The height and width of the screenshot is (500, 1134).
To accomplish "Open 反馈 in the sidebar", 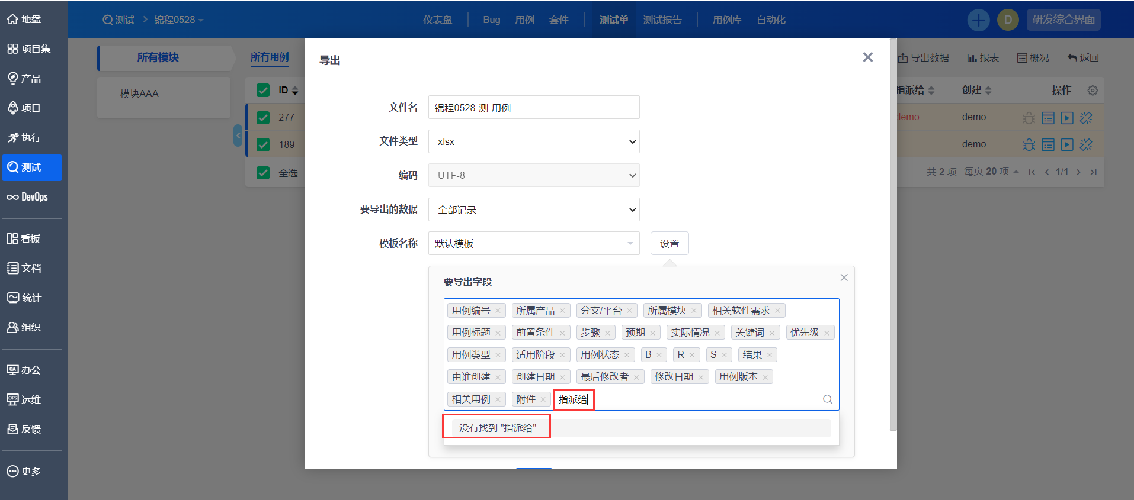I will [24, 430].
